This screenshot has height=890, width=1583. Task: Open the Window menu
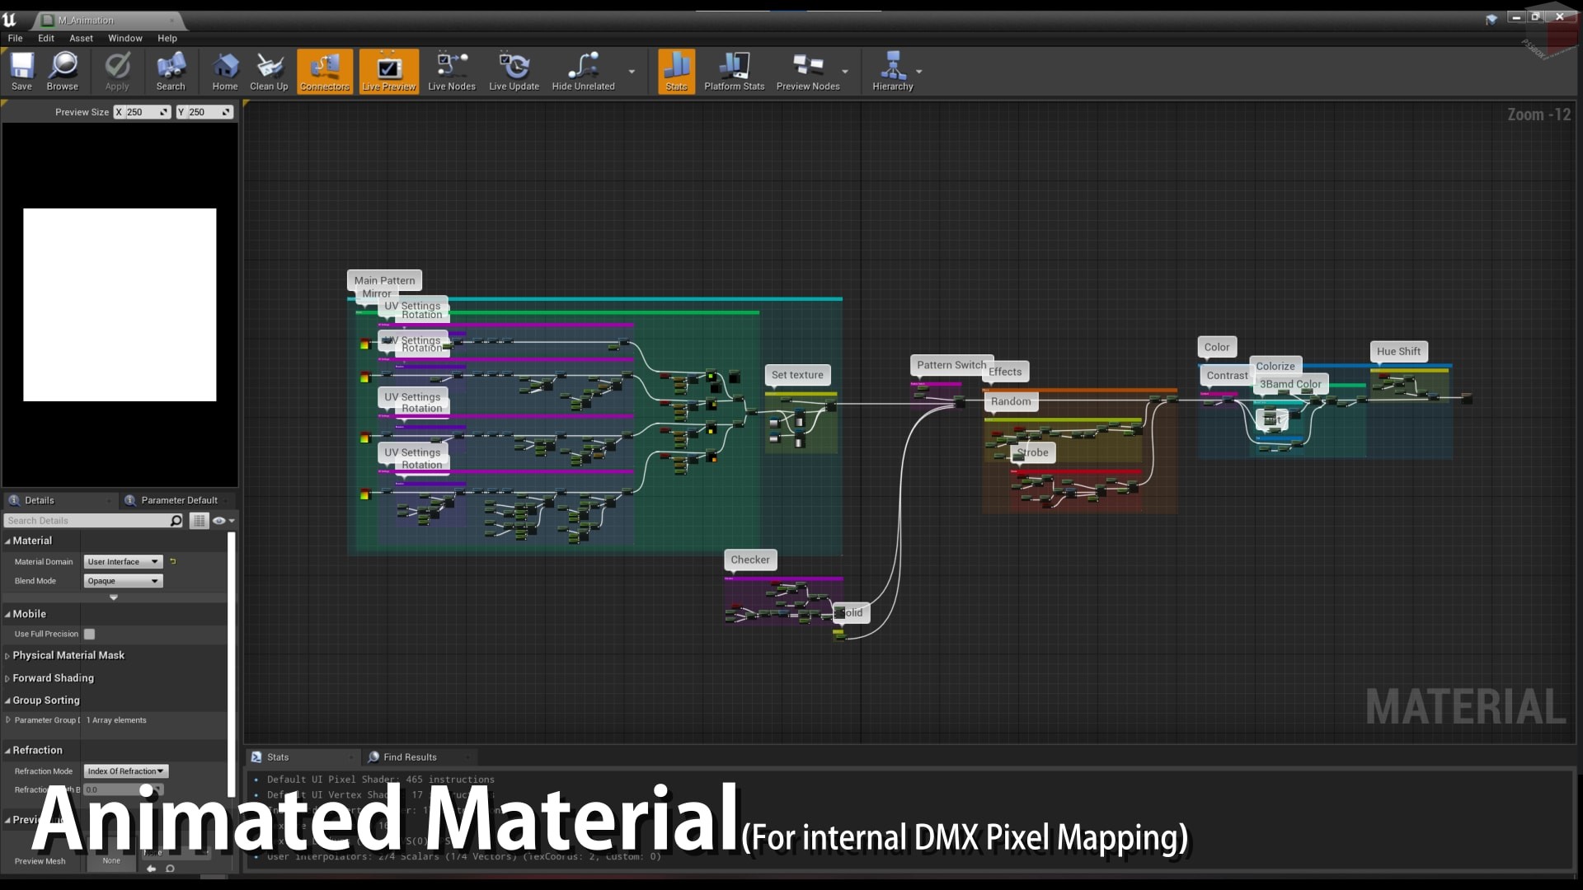(125, 38)
